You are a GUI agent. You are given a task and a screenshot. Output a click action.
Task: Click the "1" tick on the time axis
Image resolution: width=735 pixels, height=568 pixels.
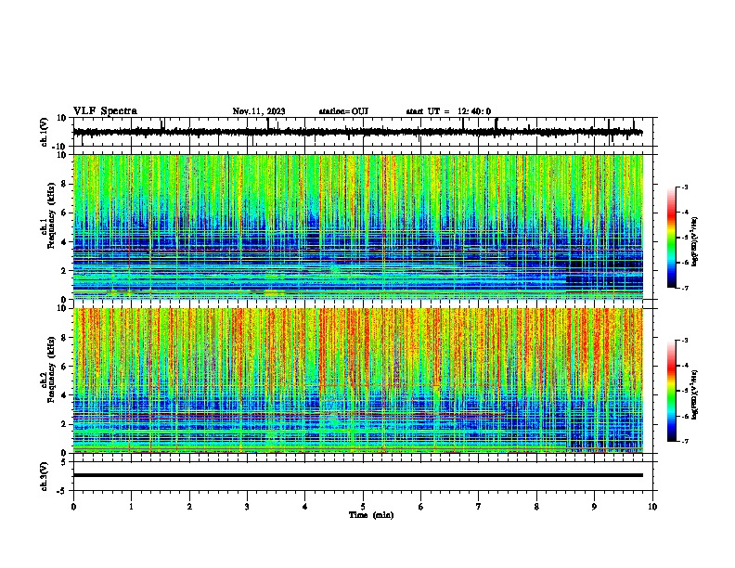click(x=131, y=507)
